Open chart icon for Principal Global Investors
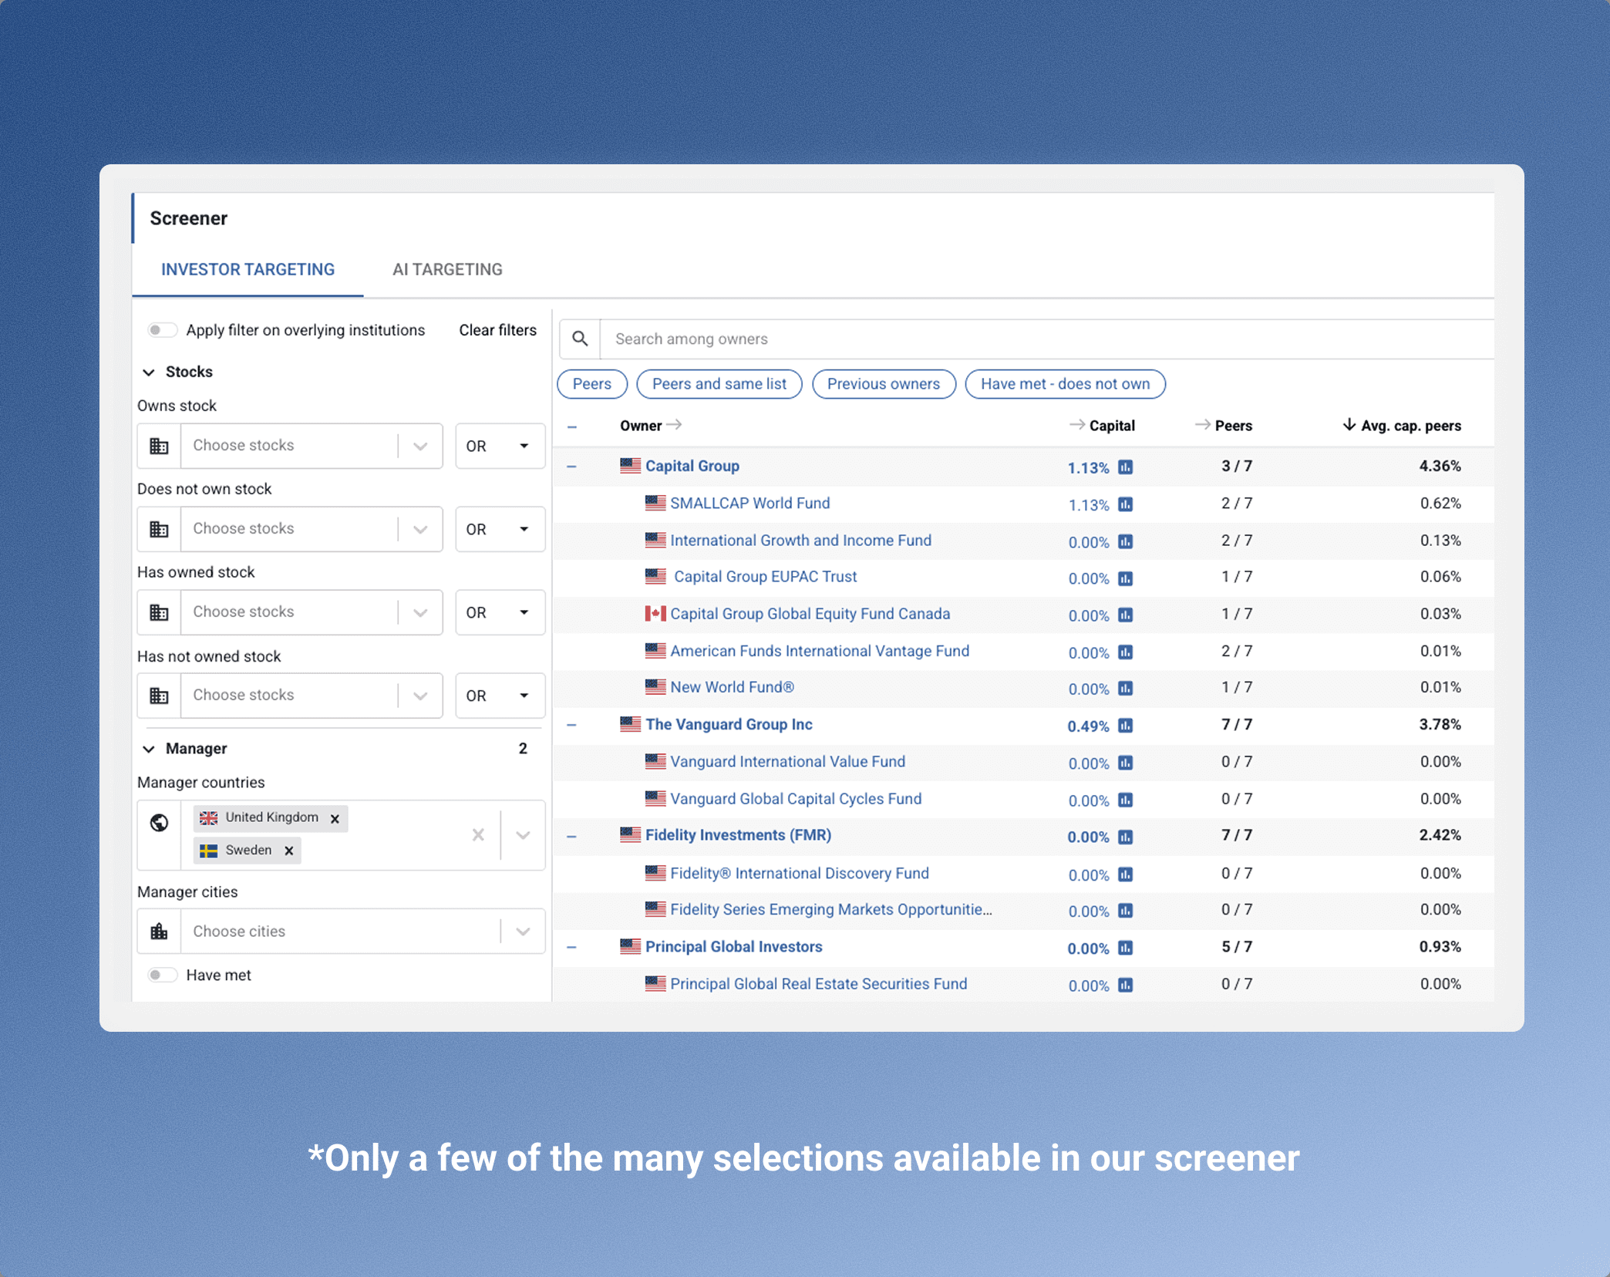 click(1126, 948)
